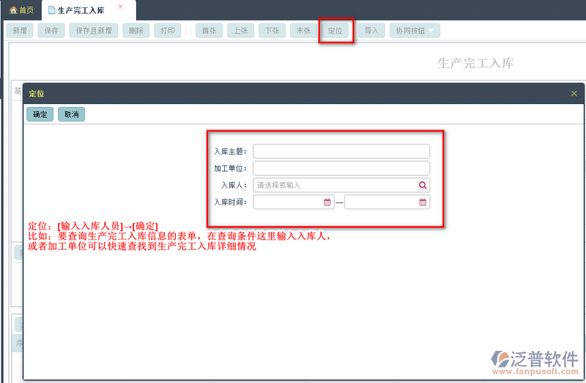This screenshot has width=586, height=383.
Task: Focus the 加工单位 input field
Action: pyautogui.click(x=341, y=168)
